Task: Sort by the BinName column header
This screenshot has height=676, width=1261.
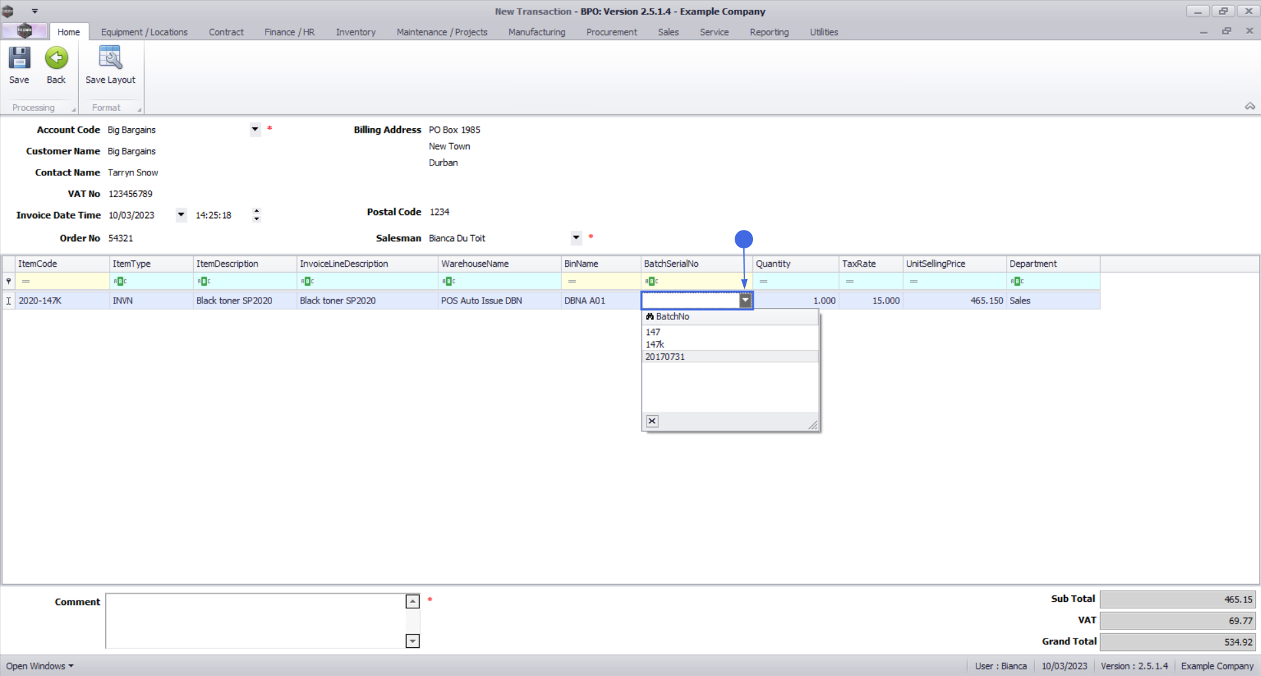Action: click(601, 263)
